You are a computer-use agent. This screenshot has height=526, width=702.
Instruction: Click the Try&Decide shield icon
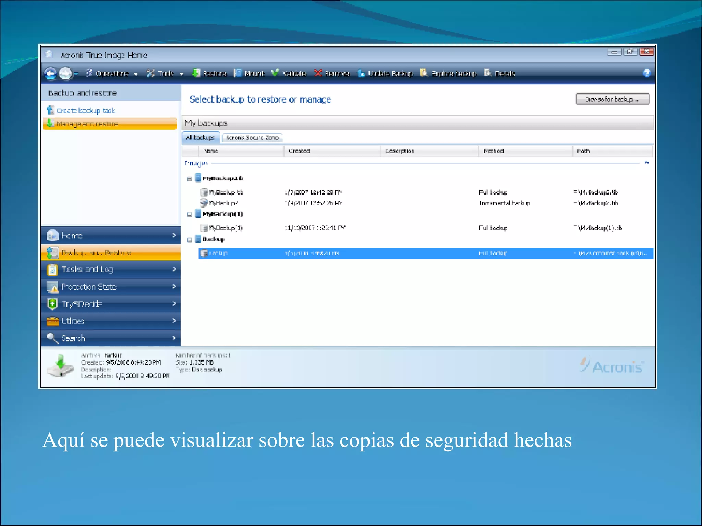52,304
